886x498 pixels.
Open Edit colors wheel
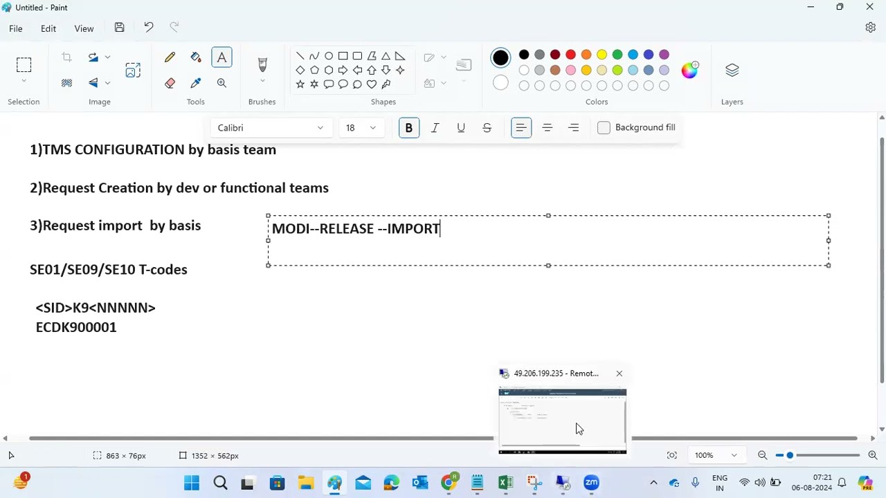690,70
